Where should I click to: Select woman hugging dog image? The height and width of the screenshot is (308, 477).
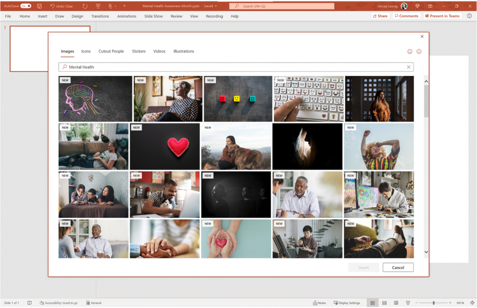pos(236,147)
